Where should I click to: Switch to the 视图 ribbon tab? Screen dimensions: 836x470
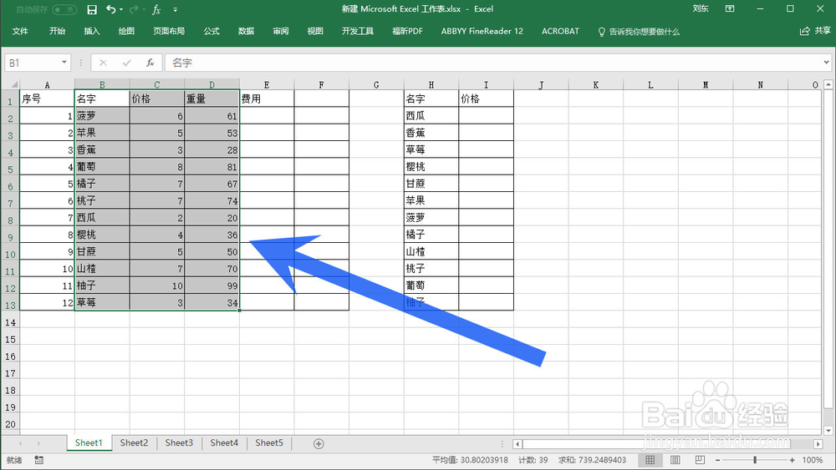[x=315, y=31]
